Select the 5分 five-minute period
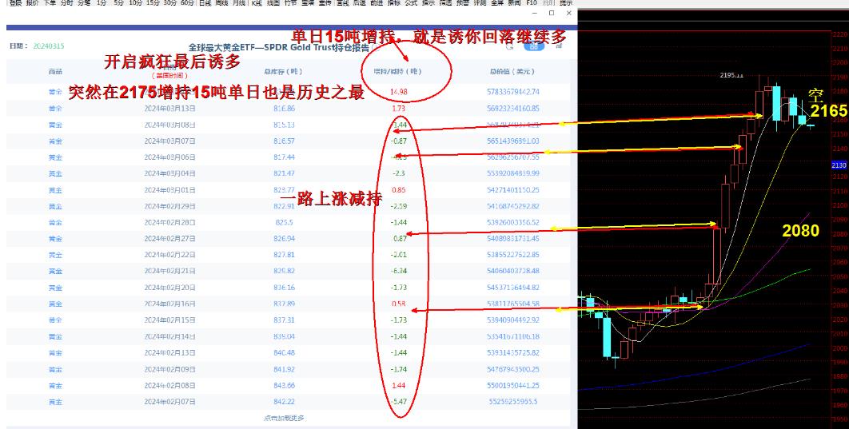 (118, 2)
